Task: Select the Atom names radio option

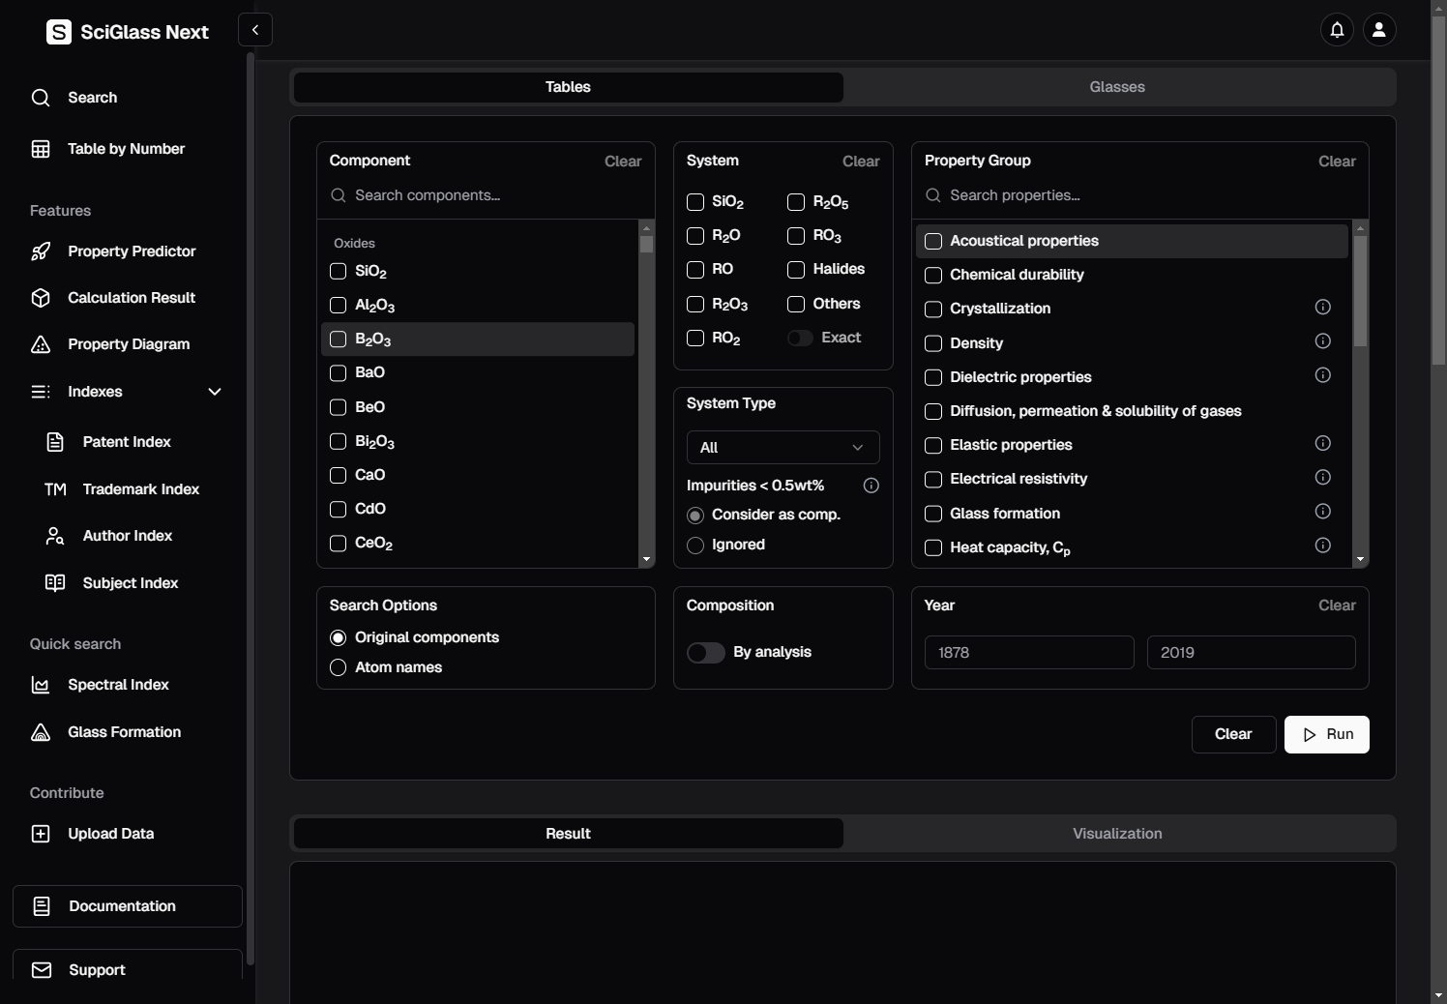Action: pos(339,667)
